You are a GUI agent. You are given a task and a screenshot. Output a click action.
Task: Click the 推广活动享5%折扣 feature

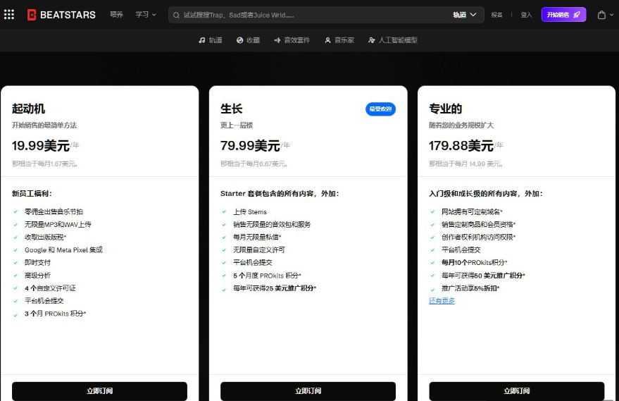tap(470, 288)
